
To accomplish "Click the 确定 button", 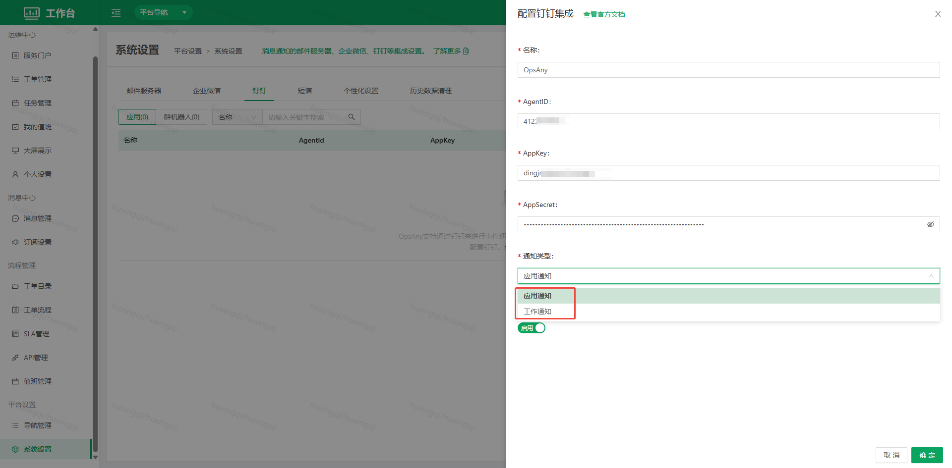I will [927, 455].
